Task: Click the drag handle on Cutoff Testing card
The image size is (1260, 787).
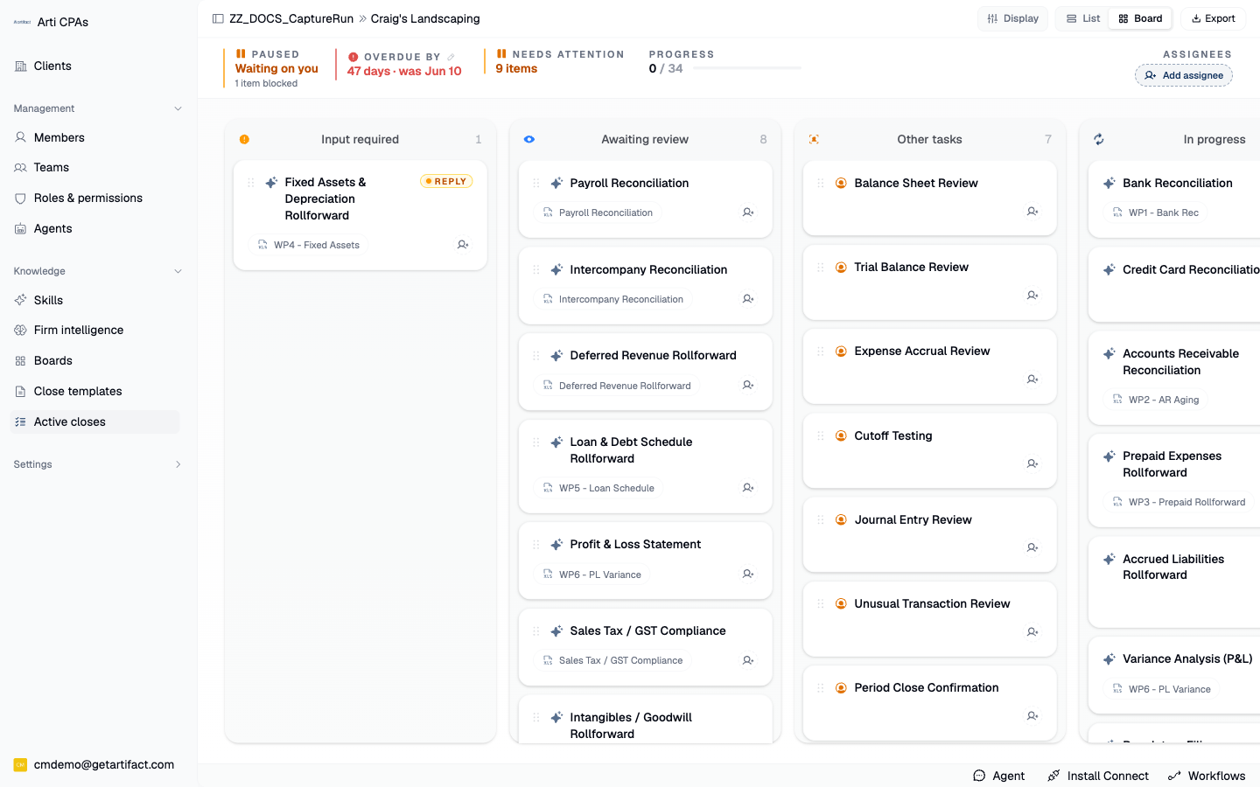Action: [x=820, y=435]
